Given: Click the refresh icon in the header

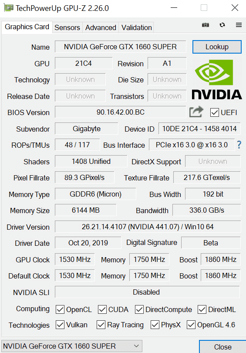Looking at the screenshot, I should (x=222, y=25).
